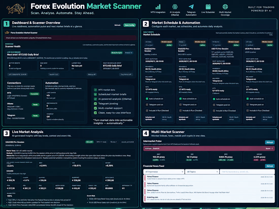This screenshot has width=279, height=209.
Task: Click the Review: 1 tag
Action: pos(114,142)
